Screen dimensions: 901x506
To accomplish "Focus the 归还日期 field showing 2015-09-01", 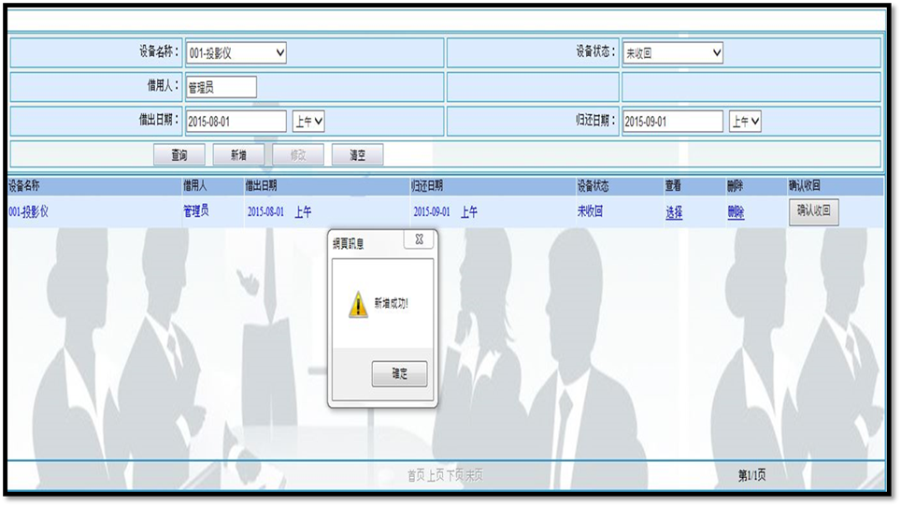I will [x=673, y=122].
